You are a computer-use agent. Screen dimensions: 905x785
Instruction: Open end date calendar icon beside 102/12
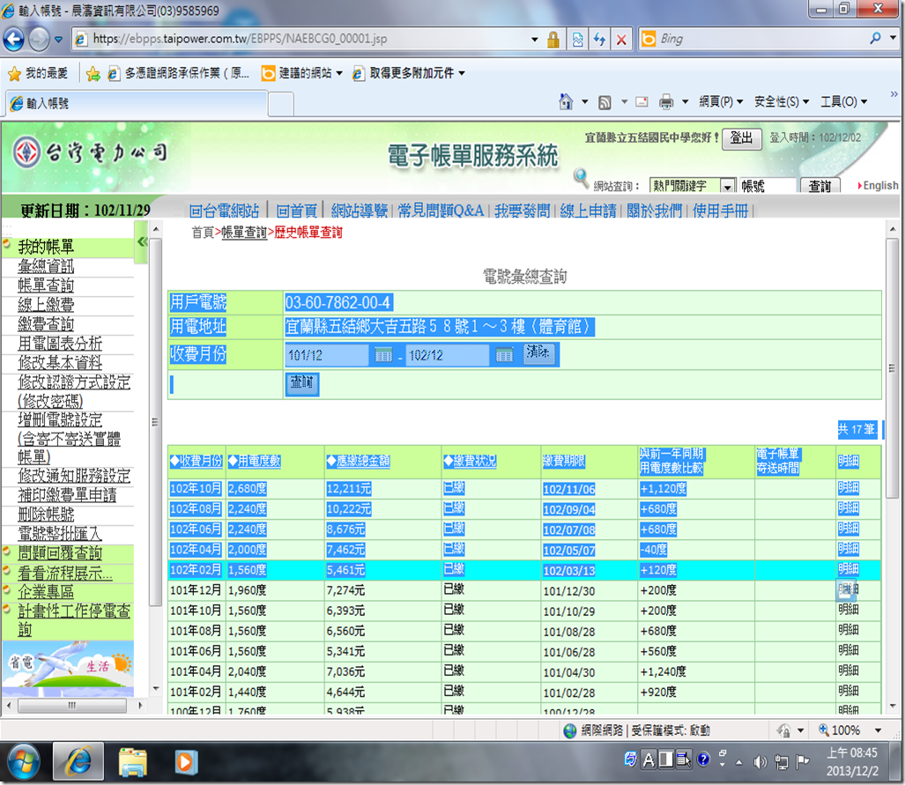[x=504, y=355]
